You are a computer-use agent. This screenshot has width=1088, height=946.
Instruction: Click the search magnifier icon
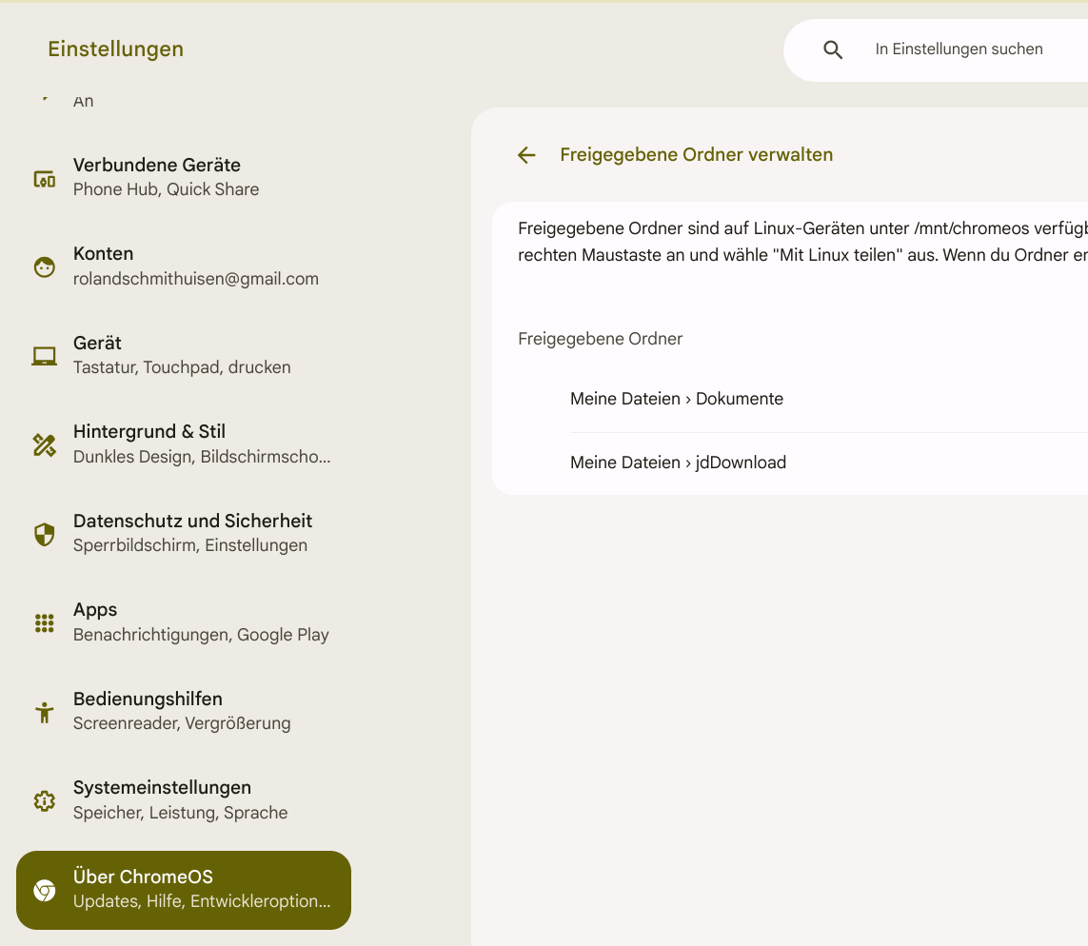point(833,50)
